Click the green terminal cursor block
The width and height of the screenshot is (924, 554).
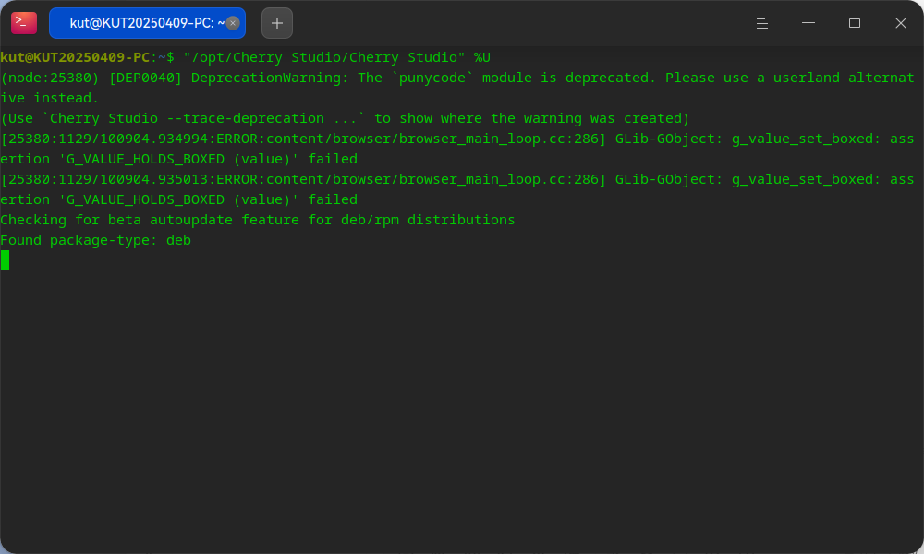click(x=5, y=259)
